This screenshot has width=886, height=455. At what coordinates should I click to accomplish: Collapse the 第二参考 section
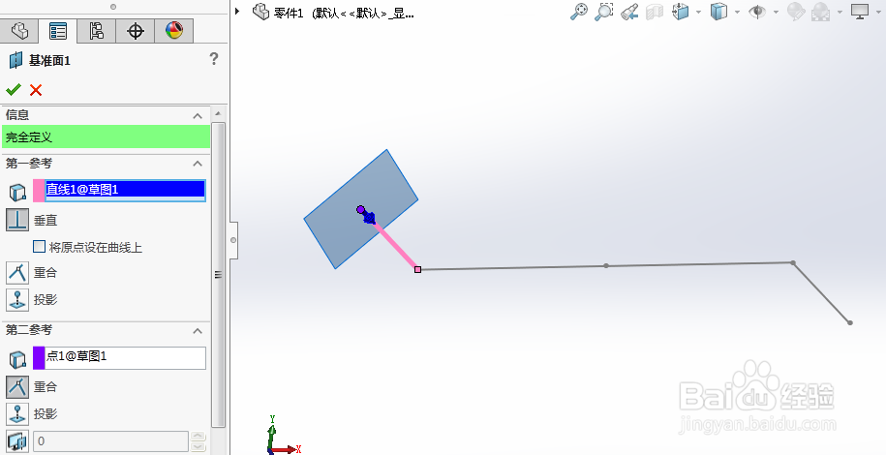coord(198,331)
